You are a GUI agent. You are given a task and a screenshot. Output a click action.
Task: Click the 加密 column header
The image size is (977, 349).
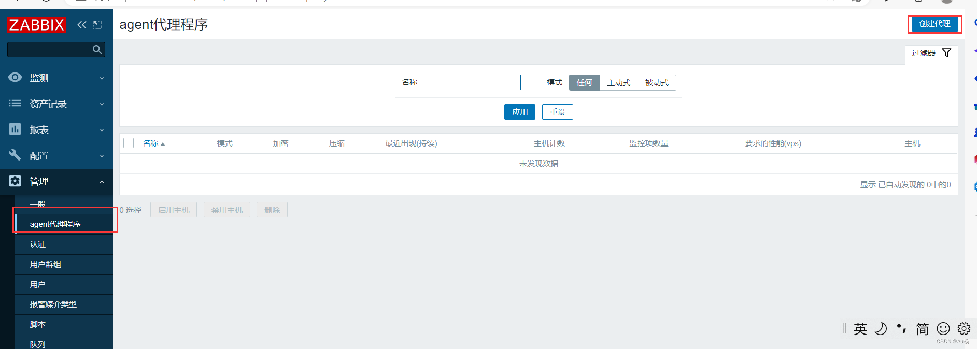pos(280,143)
